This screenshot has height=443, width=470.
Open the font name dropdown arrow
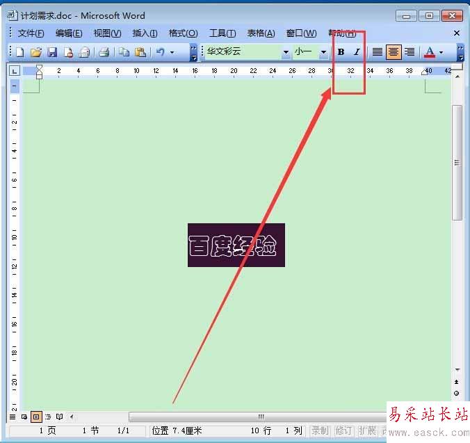click(x=286, y=52)
